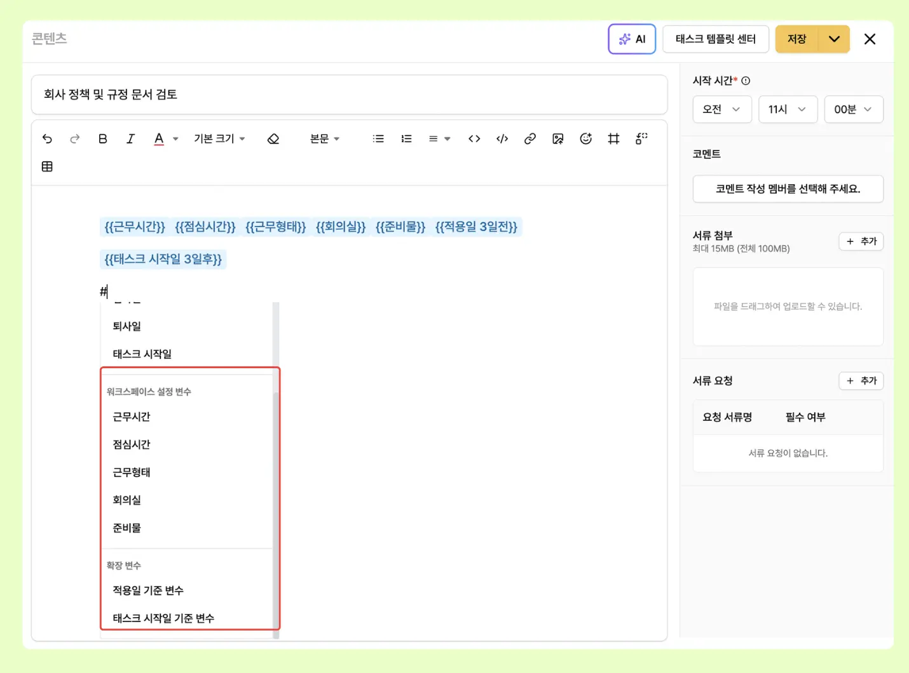Viewport: 909px width, 673px height.
Task: Click the undo arrow icon
Action: click(47, 138)
